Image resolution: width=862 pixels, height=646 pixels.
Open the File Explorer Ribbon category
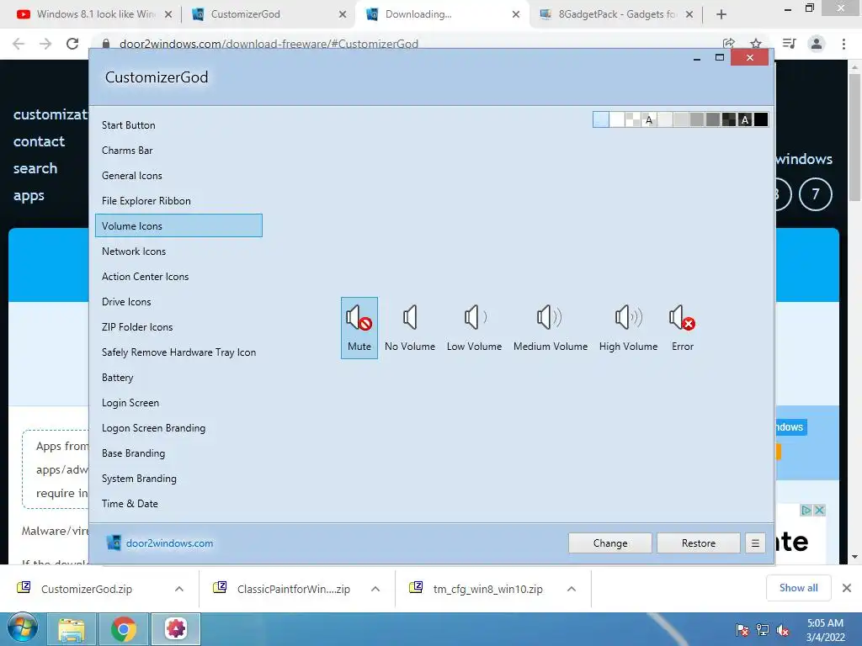tap(178, 201)
